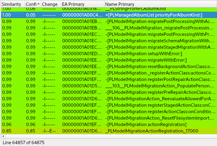Click confidence value 0.05 in selected row
Viewport: 217px width, 146px height.
tap(31, 15)
